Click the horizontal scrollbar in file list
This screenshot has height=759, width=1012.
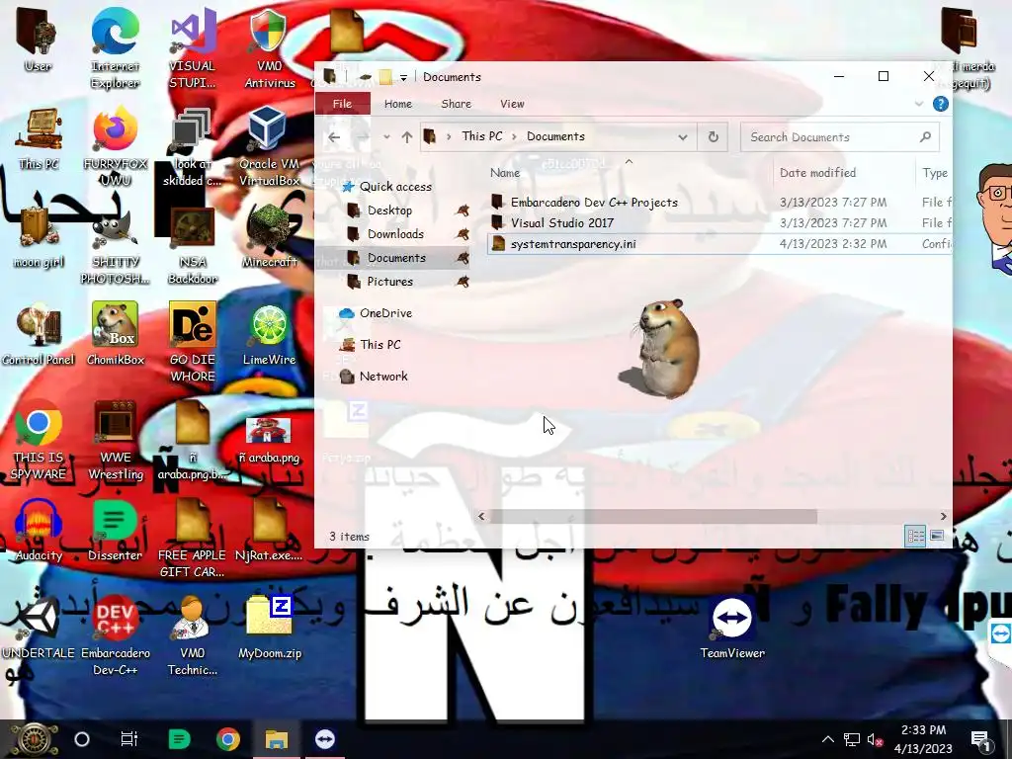point(653,516)
